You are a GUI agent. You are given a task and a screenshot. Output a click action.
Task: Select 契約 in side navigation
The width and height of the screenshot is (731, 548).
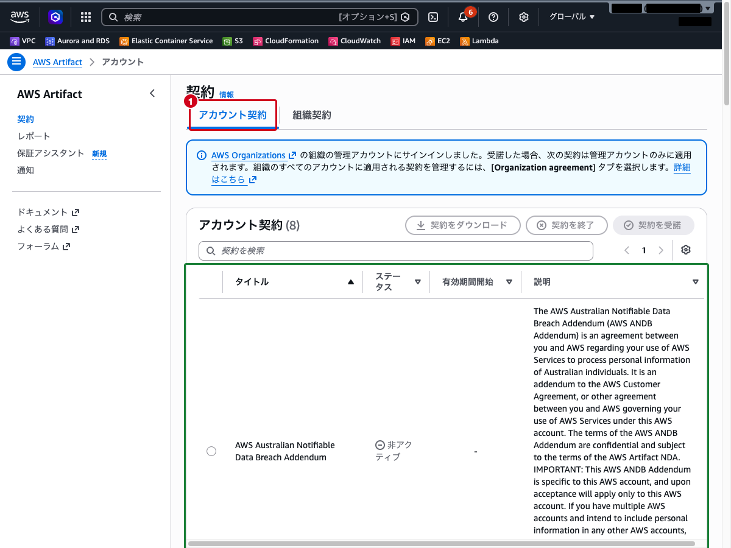point(26,119)
